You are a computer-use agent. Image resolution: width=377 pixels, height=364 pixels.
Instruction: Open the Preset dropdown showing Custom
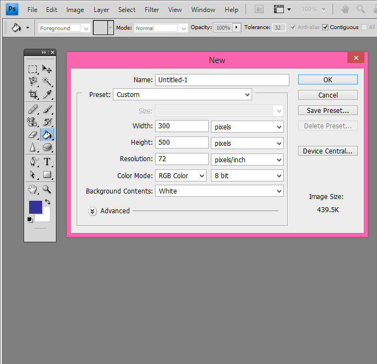[182, 94]
